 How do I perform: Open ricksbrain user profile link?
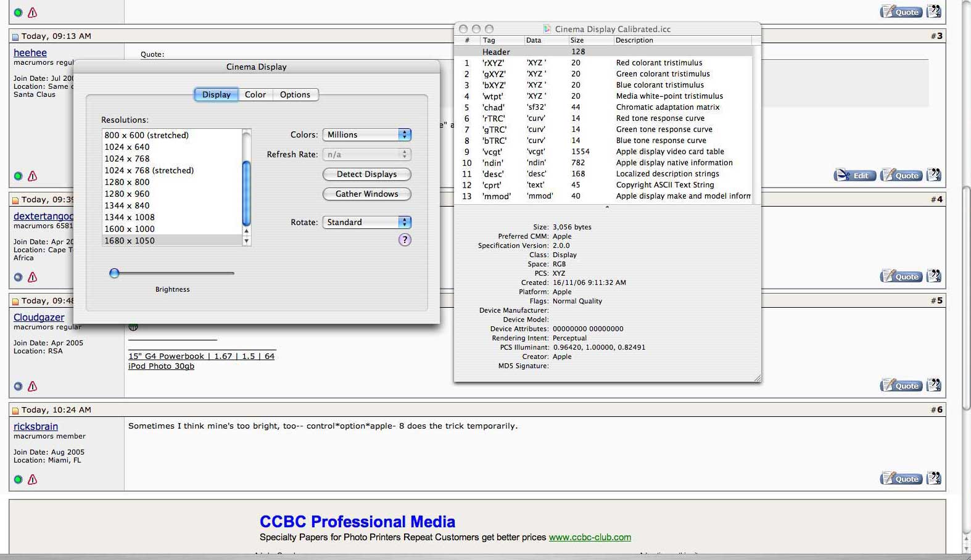coord(36,427)
